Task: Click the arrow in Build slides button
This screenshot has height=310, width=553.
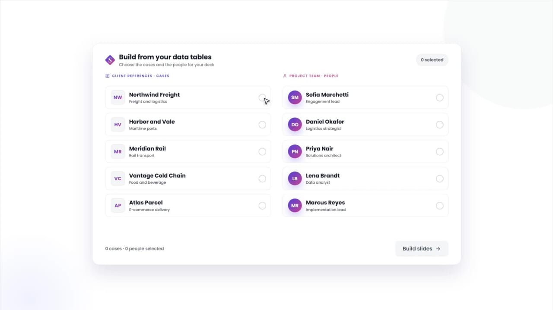Action: point(438,249)
